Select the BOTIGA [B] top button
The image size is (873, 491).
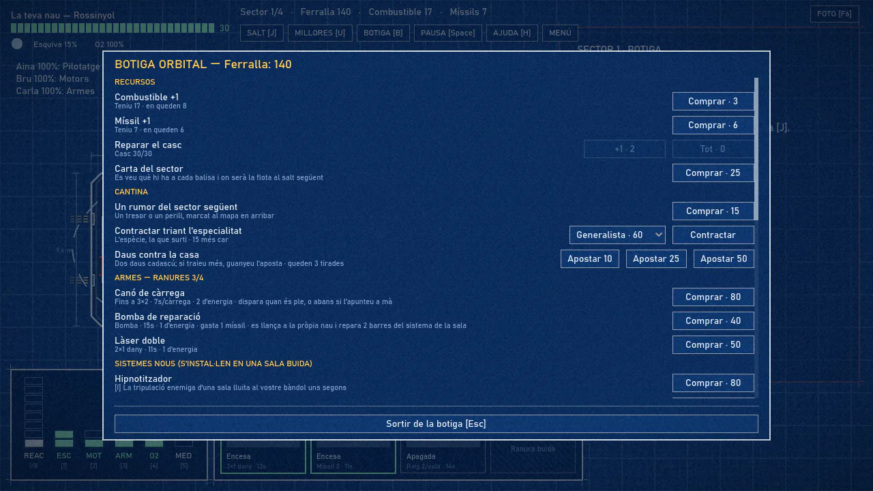[x=383, y=33]
